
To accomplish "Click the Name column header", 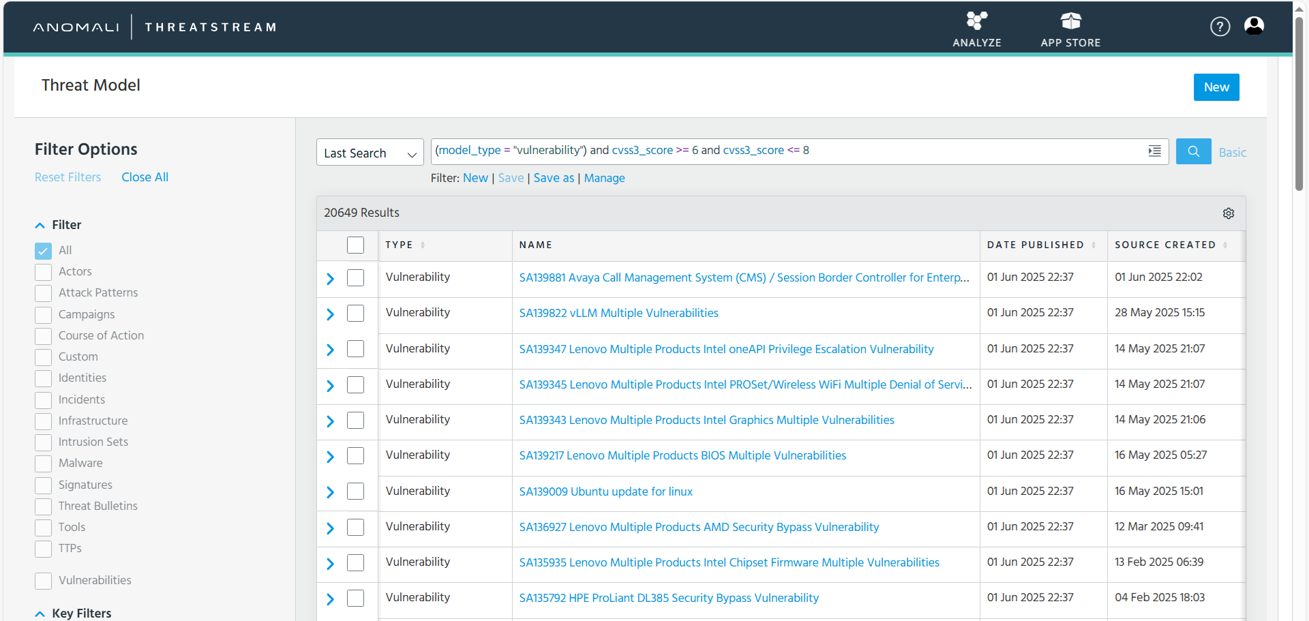I will (x=535, y=245).
